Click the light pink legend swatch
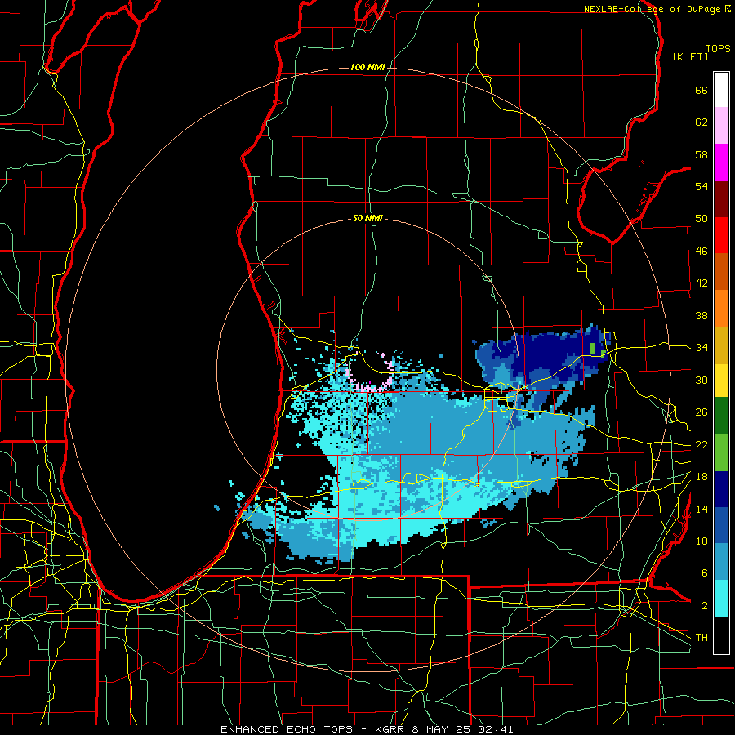This screenshot has width=735, height=735. [x=721, y=125]
